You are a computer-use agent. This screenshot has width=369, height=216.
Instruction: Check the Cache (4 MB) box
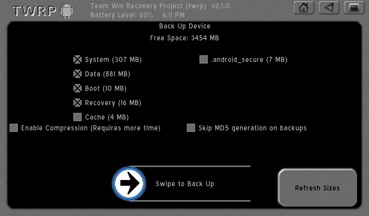click(77, 117)
